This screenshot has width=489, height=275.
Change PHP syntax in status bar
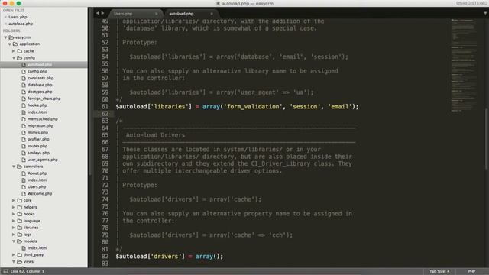[x=471, y=272]
